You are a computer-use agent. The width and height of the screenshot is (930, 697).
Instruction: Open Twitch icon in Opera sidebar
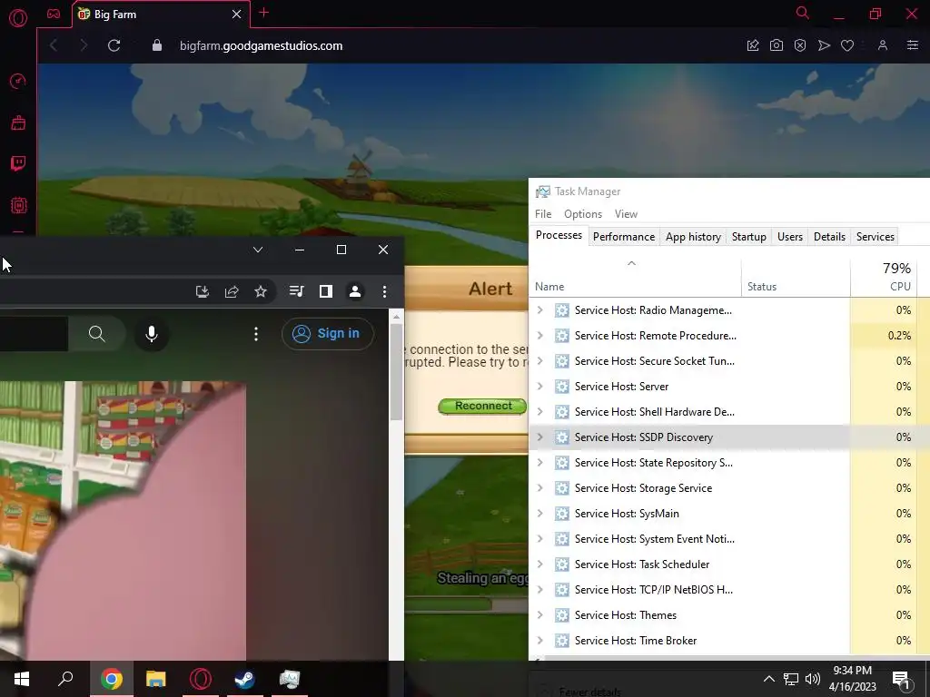(x=18, y=163)
